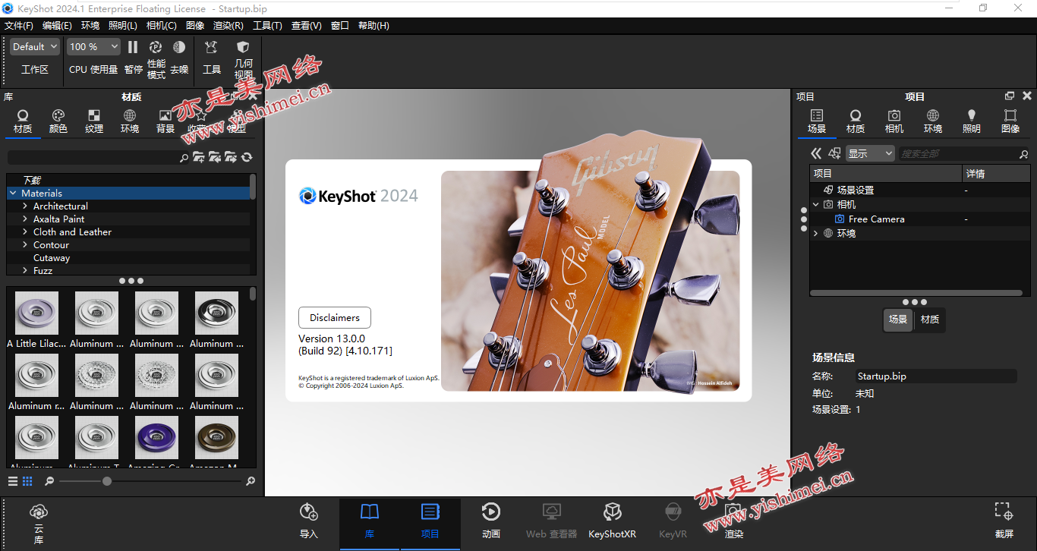This screenshot has width=1037, height=551.
Task: Refresh the library with the refresh icon
Action: [247, 157]
